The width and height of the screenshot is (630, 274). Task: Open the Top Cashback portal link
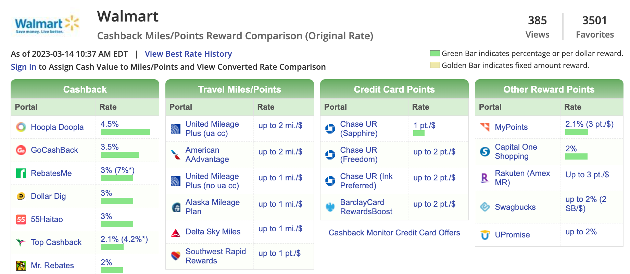pos(56,242)
